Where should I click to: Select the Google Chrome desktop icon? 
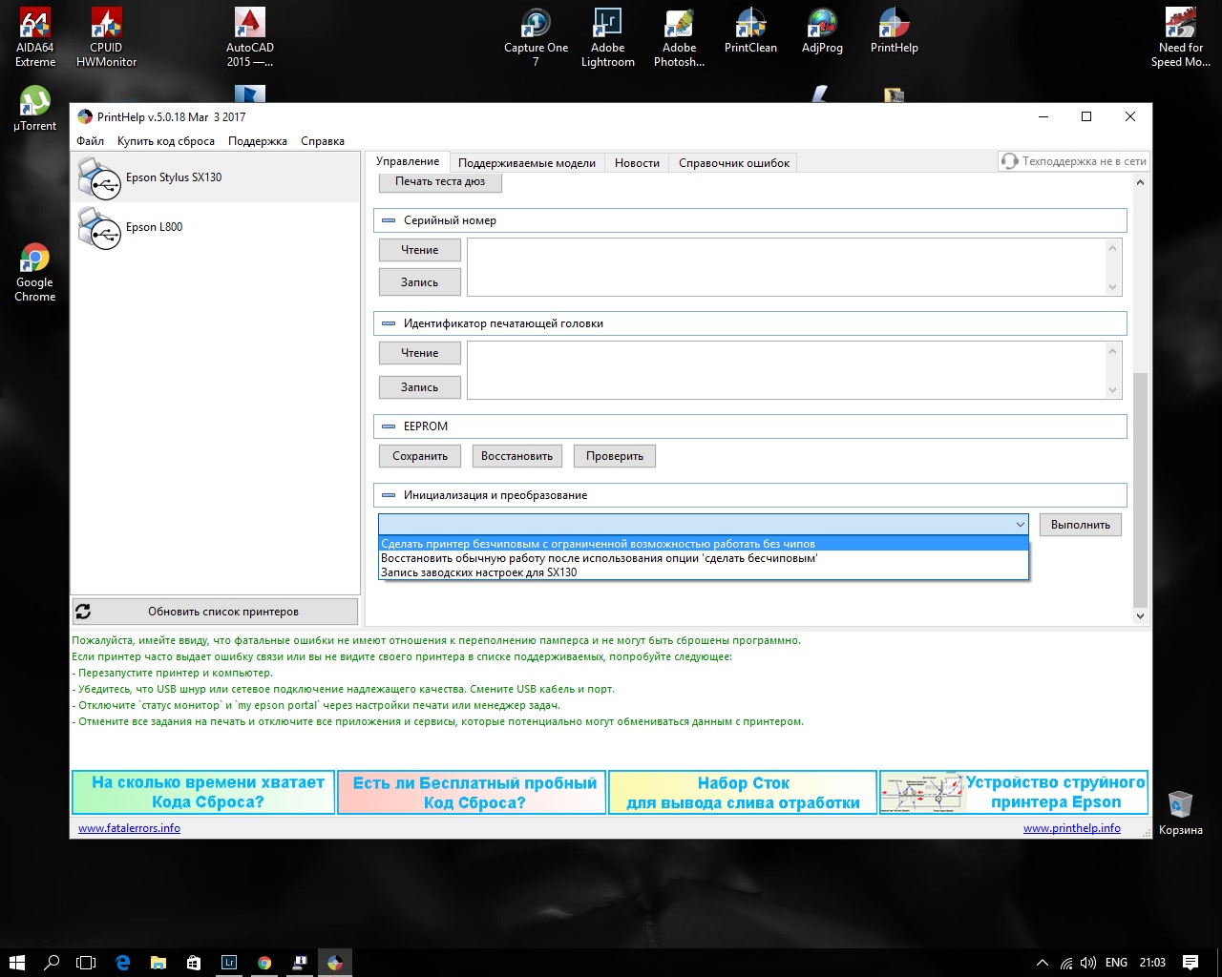click(35, 273)
